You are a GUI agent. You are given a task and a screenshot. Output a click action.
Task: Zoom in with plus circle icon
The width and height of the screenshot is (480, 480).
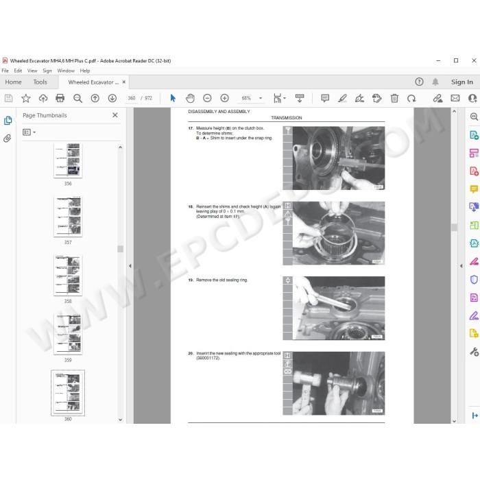coord(225,98)
